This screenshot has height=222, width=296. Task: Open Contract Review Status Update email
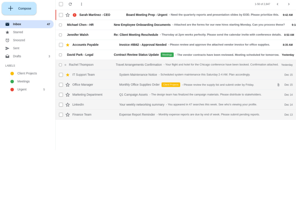point(176,55)
